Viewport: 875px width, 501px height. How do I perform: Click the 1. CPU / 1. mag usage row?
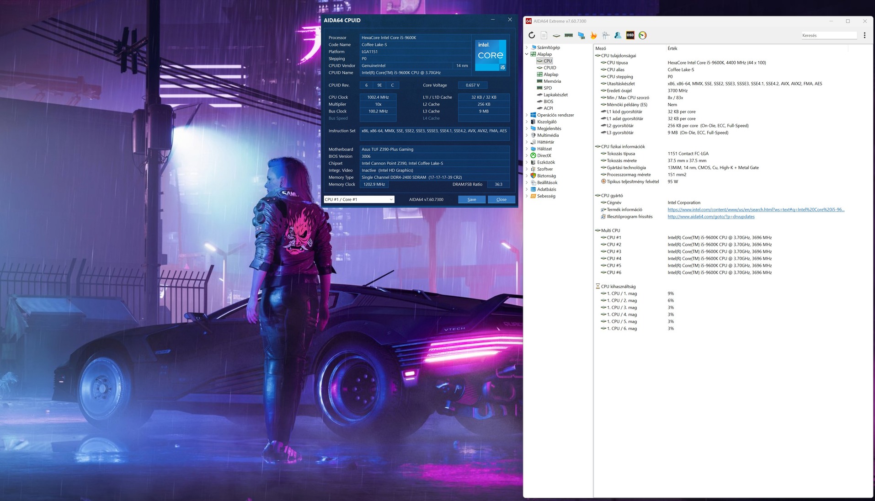point(733,293)
